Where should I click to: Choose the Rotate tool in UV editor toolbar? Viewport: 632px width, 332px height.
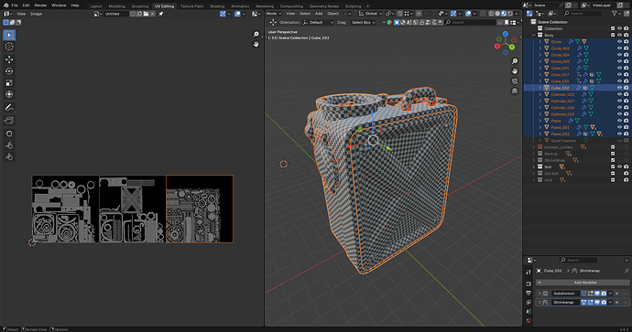point(9,71)
